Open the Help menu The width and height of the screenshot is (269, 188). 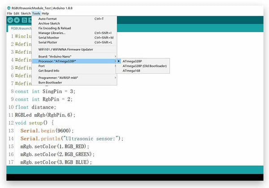pos(45,13)
